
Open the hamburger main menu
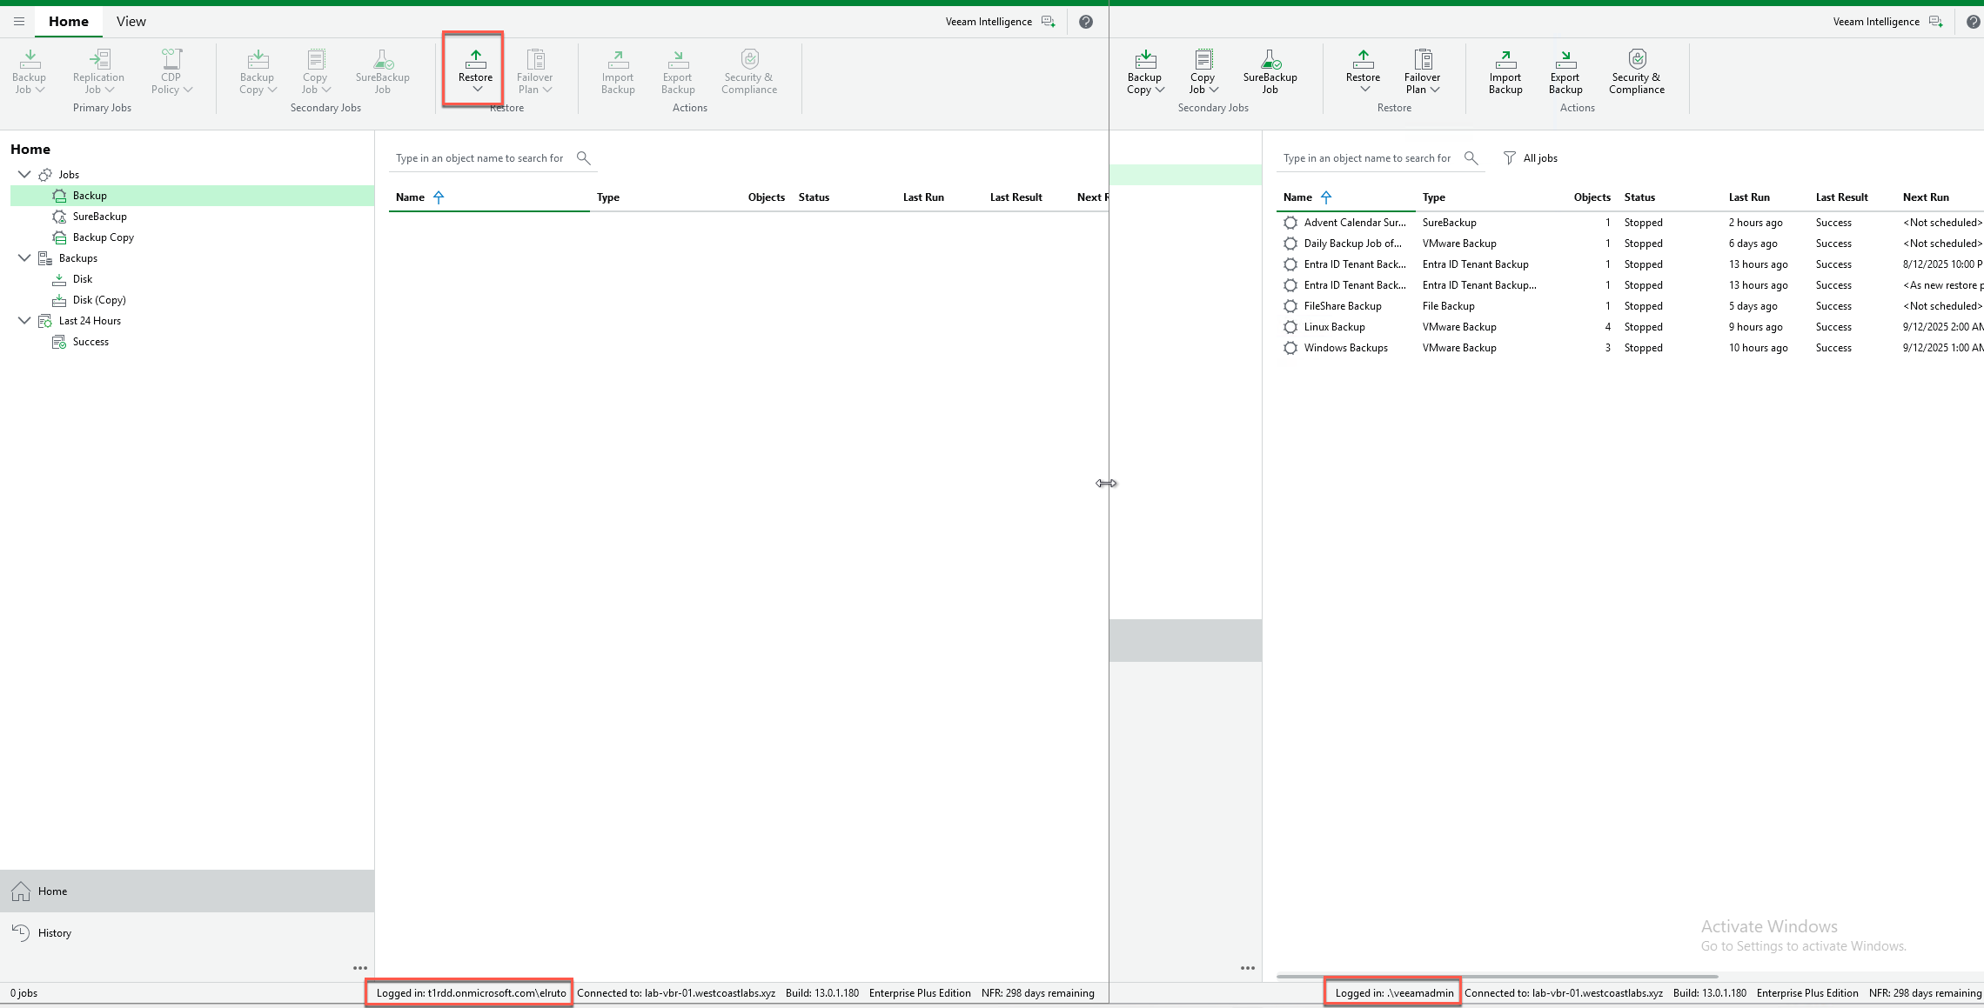18,22
